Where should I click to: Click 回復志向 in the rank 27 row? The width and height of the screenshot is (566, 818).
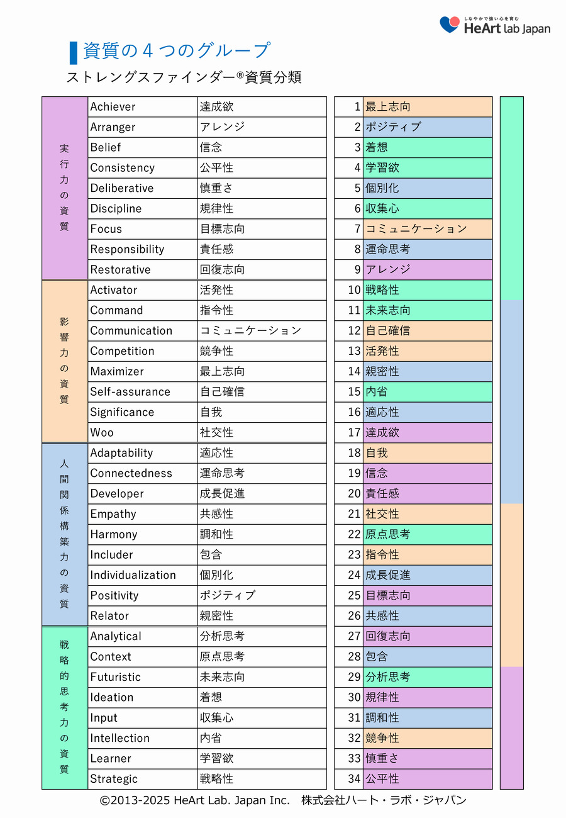pyautogui.click(x=428, y=636)
